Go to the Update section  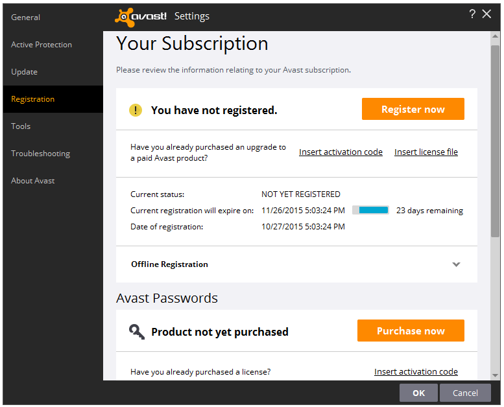click(x=25, y=72)
